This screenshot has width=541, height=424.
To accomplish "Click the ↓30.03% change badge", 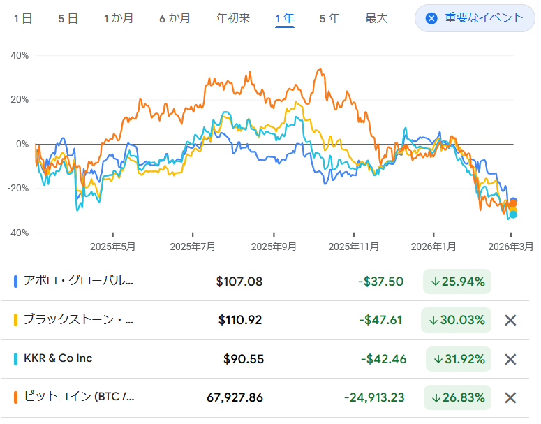I will point(456,320).
